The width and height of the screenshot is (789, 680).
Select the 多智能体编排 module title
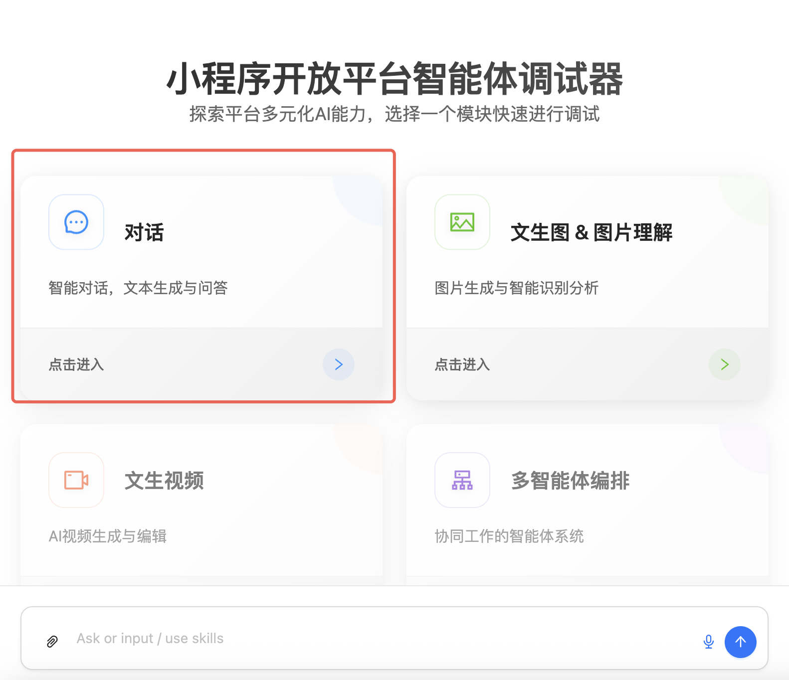tap(571, 481)
